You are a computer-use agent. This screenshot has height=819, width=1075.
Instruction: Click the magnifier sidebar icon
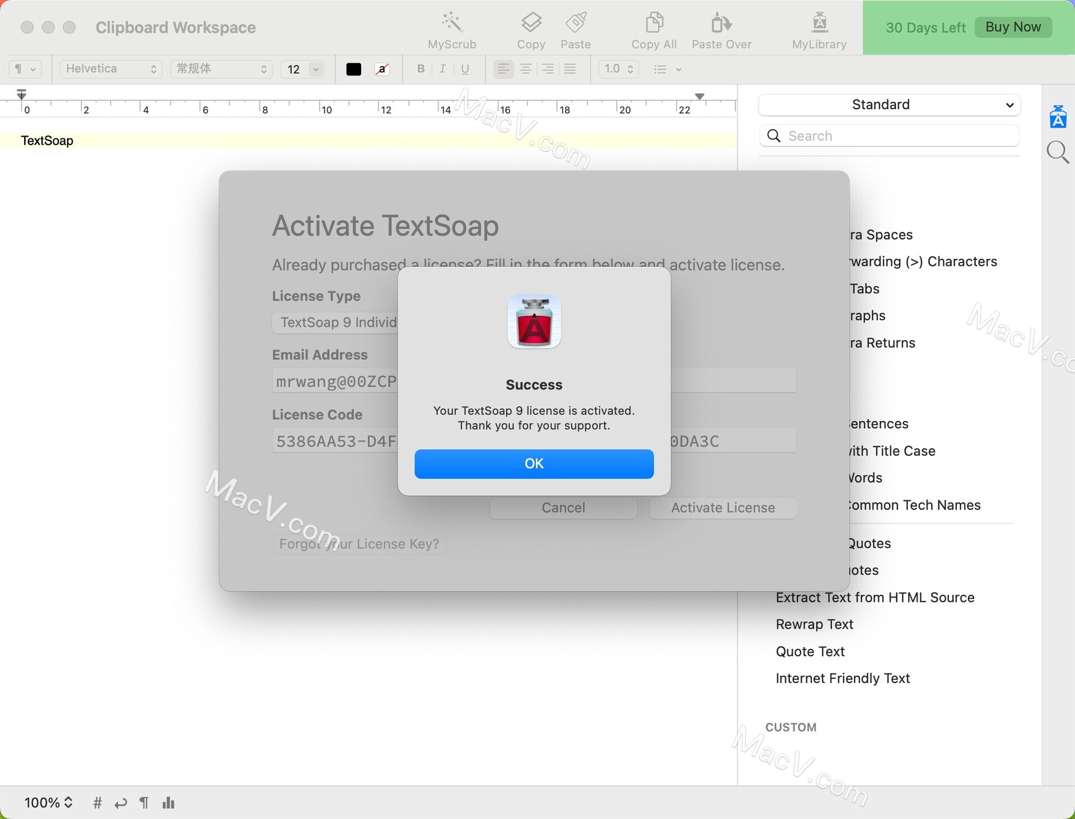pos(1058,152)
